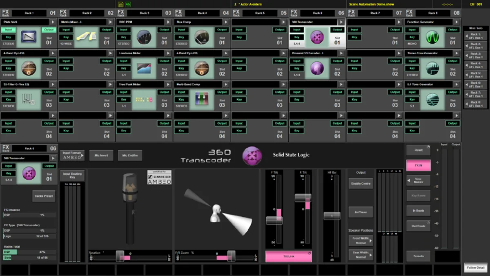Toggle the FX IN button

pos(418,165)
